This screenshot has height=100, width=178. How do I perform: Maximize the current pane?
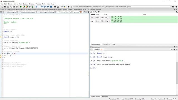[55, 7]
